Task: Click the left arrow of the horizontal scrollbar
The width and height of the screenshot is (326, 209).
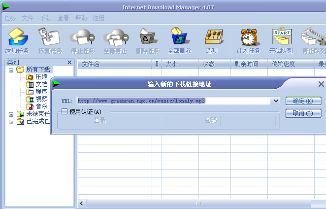Action: coord(82,204)
